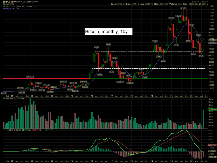Click the 'Chg +15847.90' value in the header
The image size is (217, 163).
point(189,4)
